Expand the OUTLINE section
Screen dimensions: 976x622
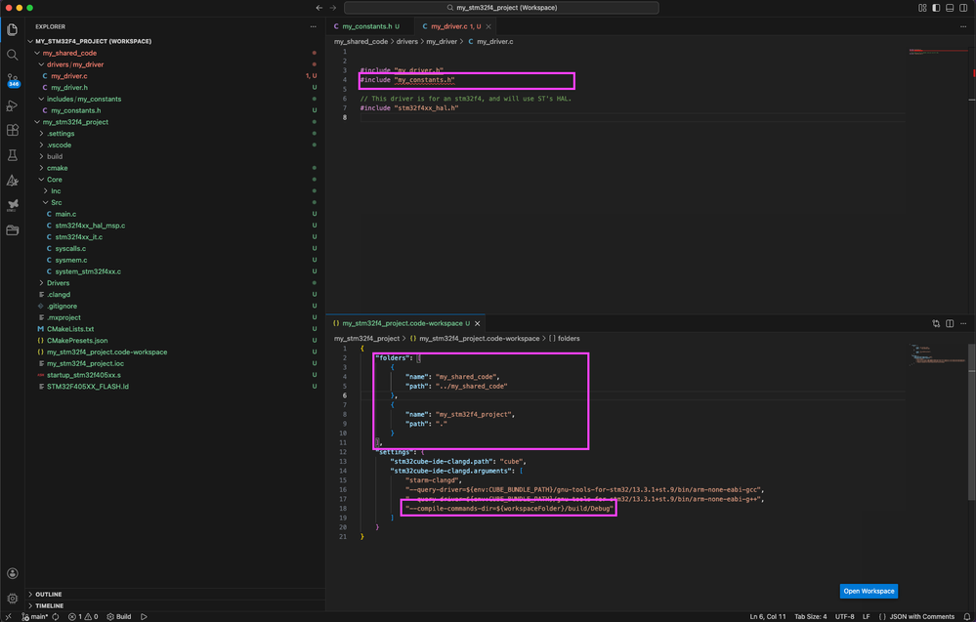49,594
